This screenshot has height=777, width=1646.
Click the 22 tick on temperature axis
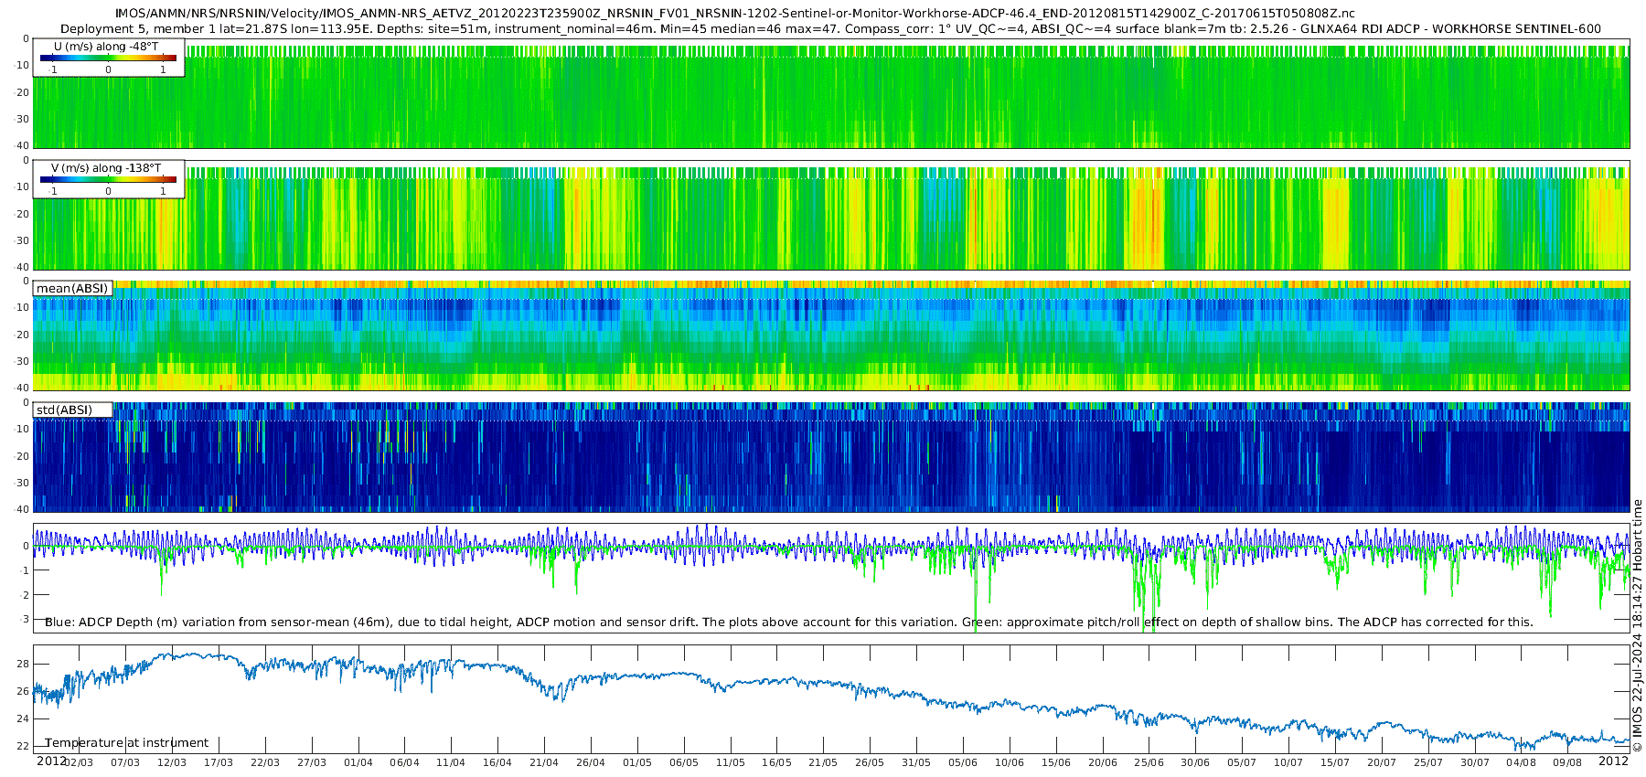point(24,746)
